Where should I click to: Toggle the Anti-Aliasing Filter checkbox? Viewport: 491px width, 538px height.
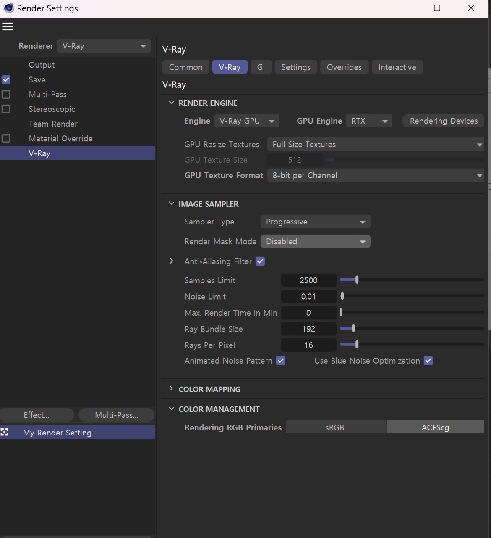pos(260,261)
